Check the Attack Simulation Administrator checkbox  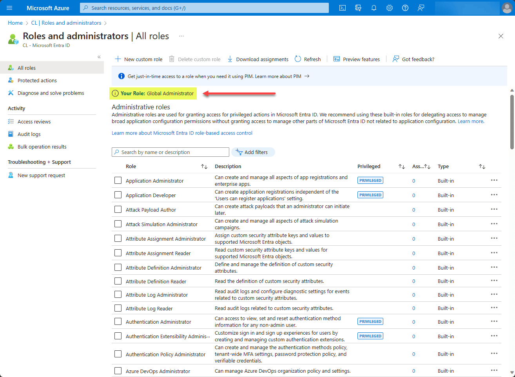118,224
